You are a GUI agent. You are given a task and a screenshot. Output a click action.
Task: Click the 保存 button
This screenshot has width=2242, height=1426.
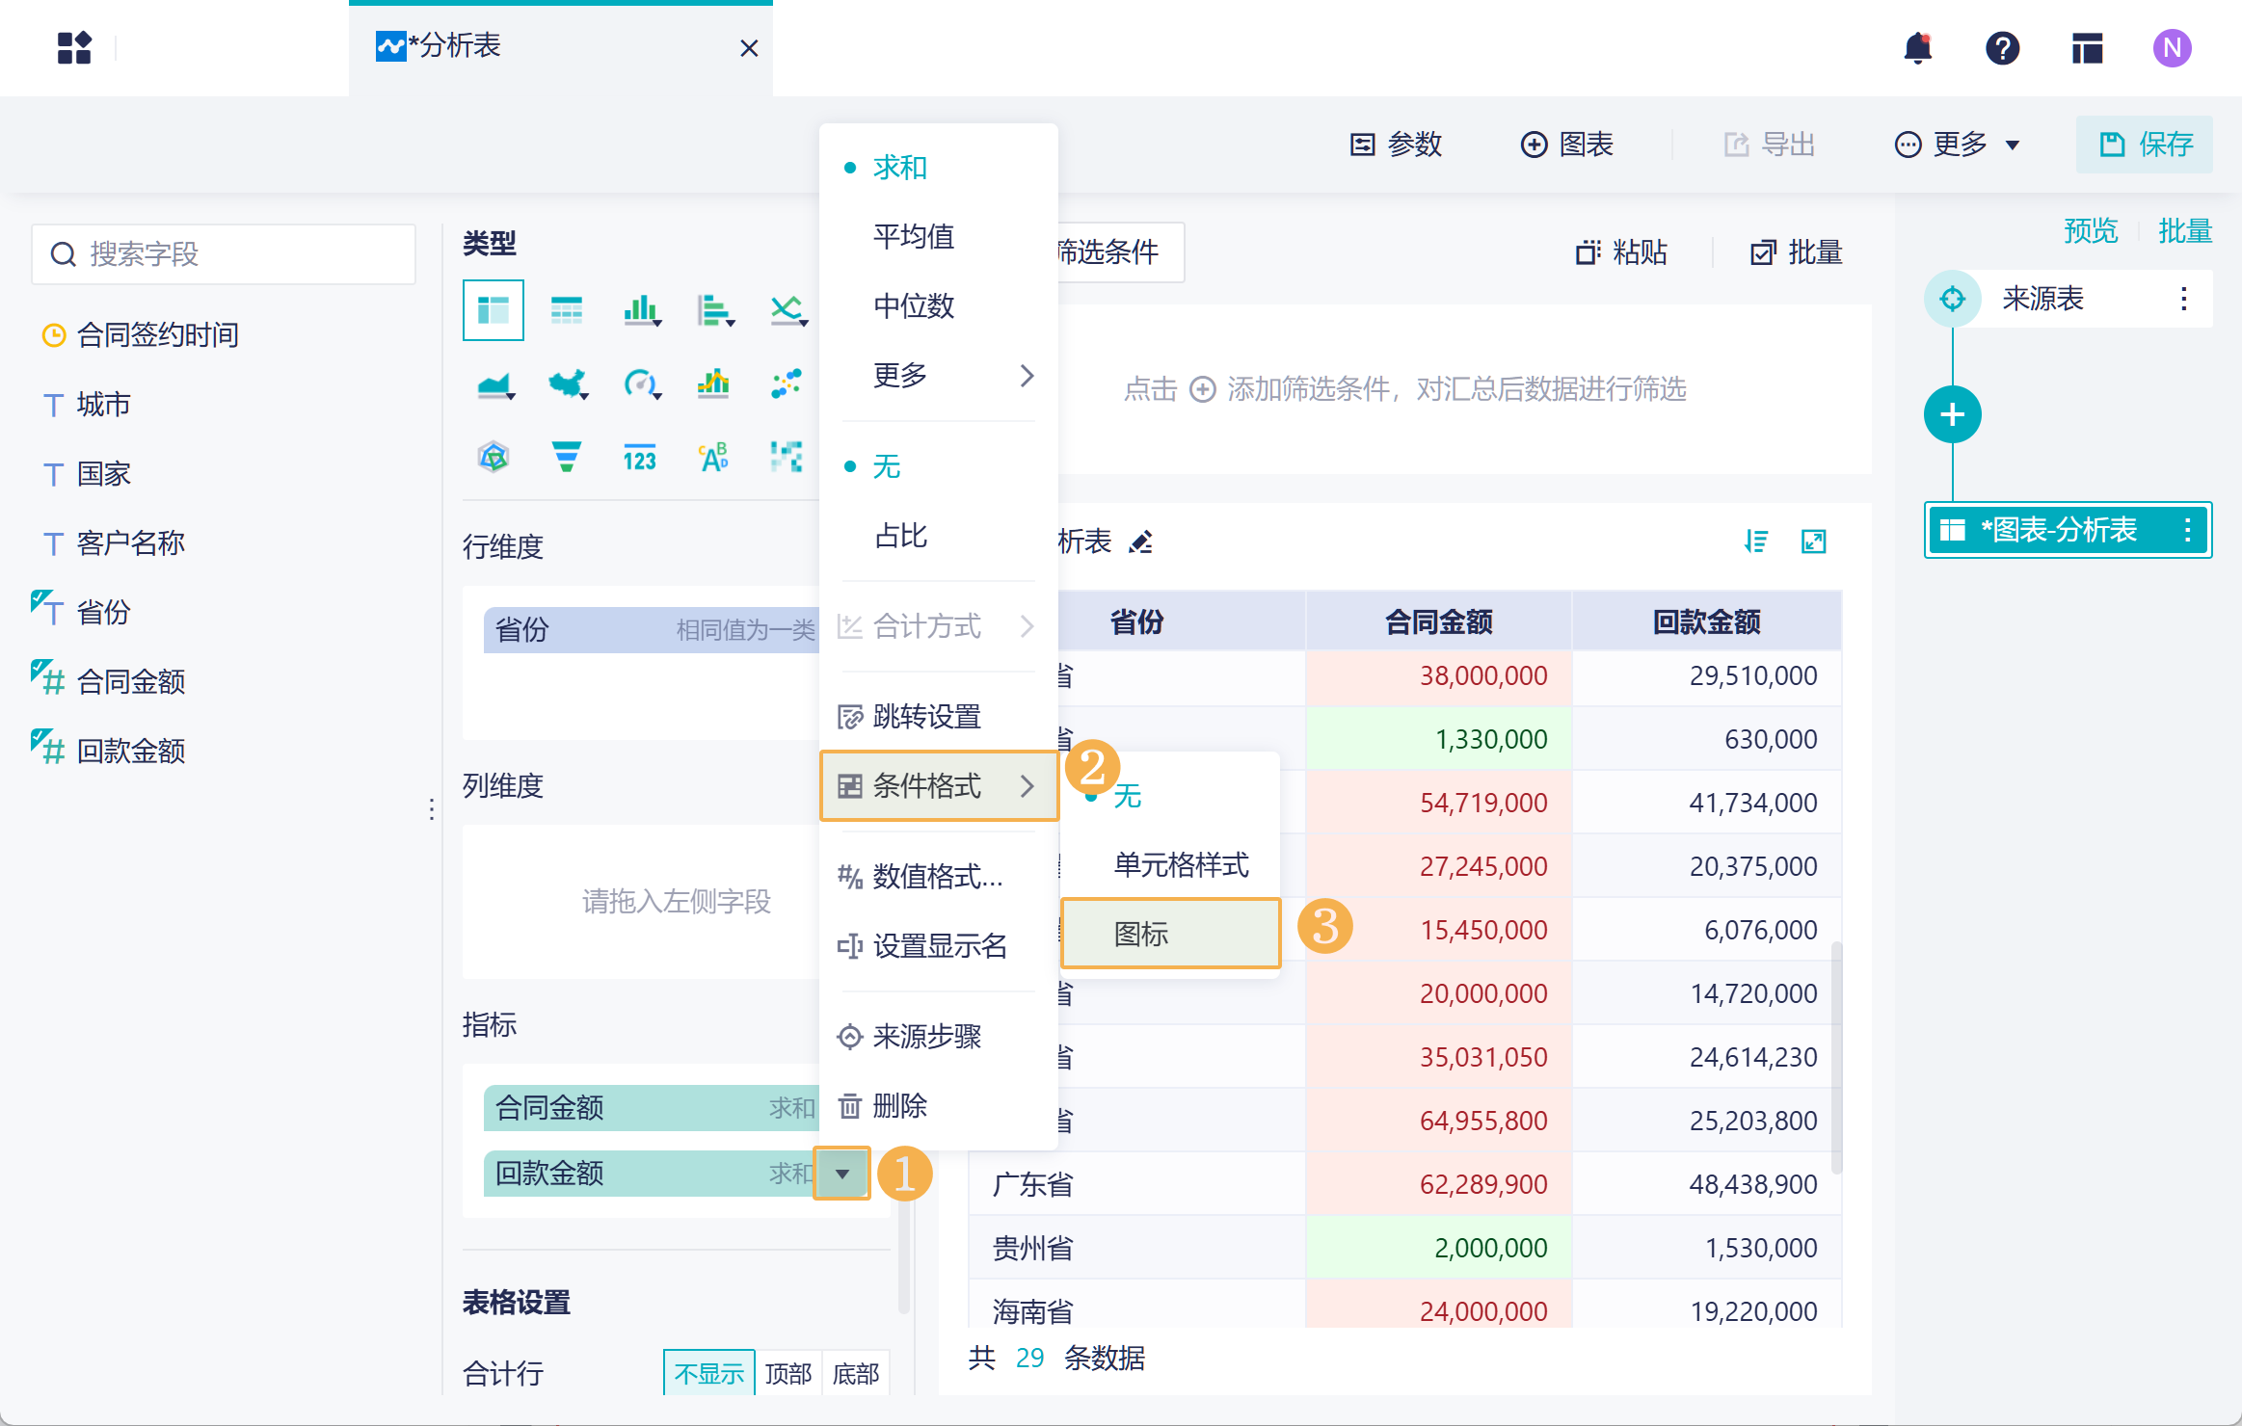(x=2144, y=145)
